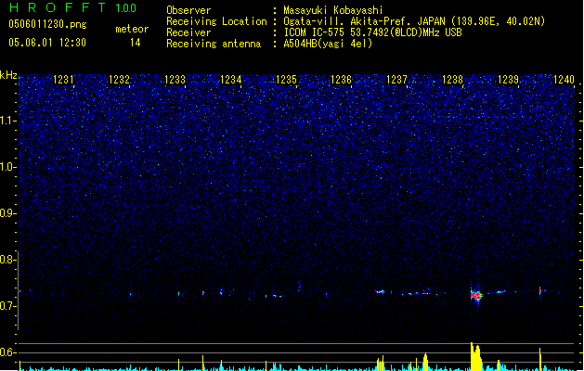The image size is (584, 371).
Task: Click the 1235 time marker
Action: coord(286,80)
